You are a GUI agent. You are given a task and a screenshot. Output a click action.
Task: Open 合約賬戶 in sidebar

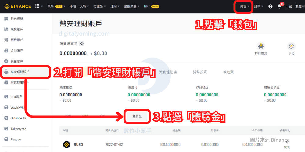pyautogui.click(x=17, y=50)
